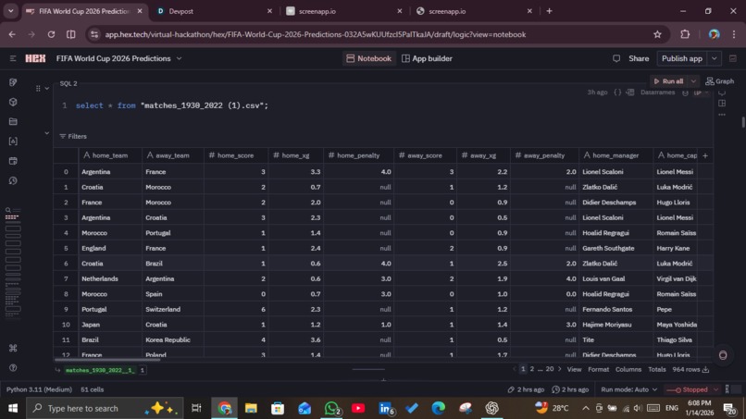Screen dimensions: 746x419
Task: Open the Files folder icon in left sidebar
Action: (13, 122)
